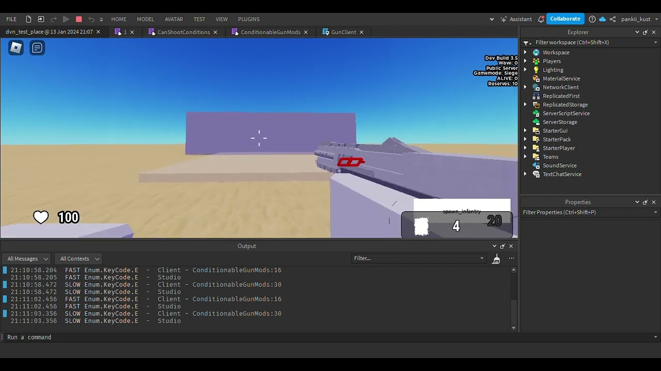Screen dimensions: 661x371
Task: Expand the StarterPlayer tree node
Action: (525, 148)
